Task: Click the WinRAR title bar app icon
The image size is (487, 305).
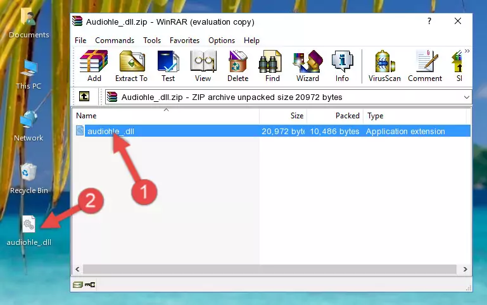Action: point(77,22)
